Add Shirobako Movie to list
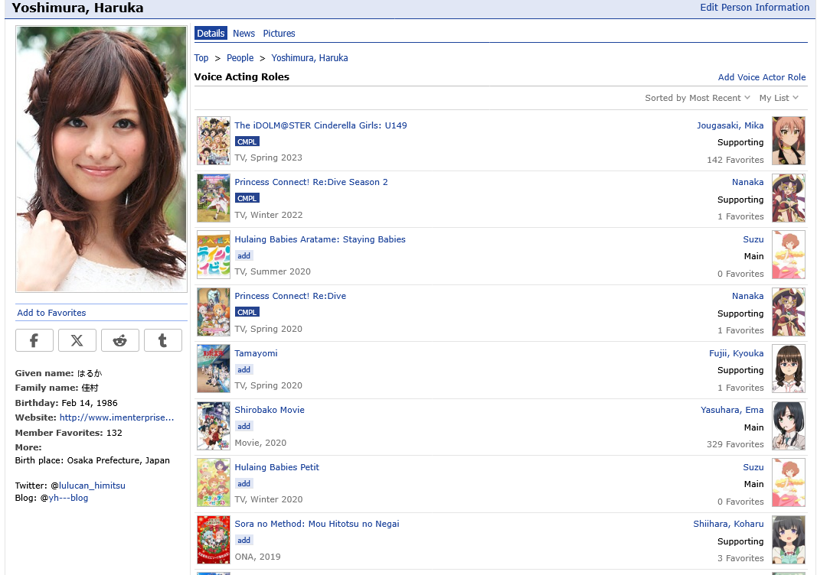The height and width of the screenshot is (575, 817). coord(243,426)
